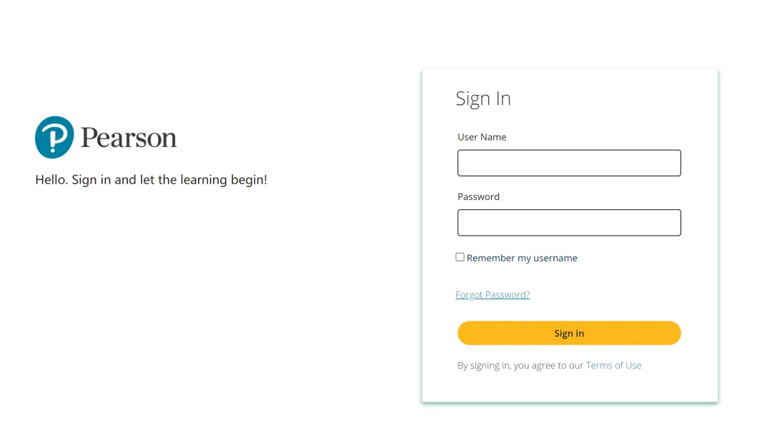Click the 'Hello. Sign in' tagline text

coord(151,180)
